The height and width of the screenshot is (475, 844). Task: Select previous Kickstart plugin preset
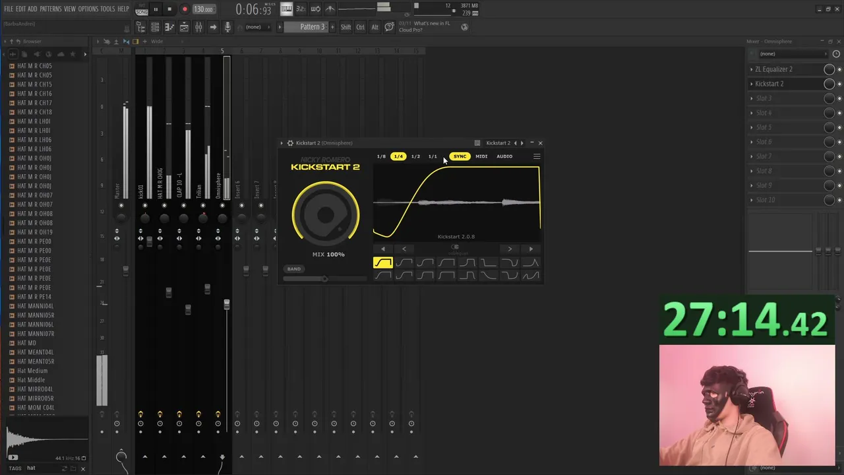(516, 143)
